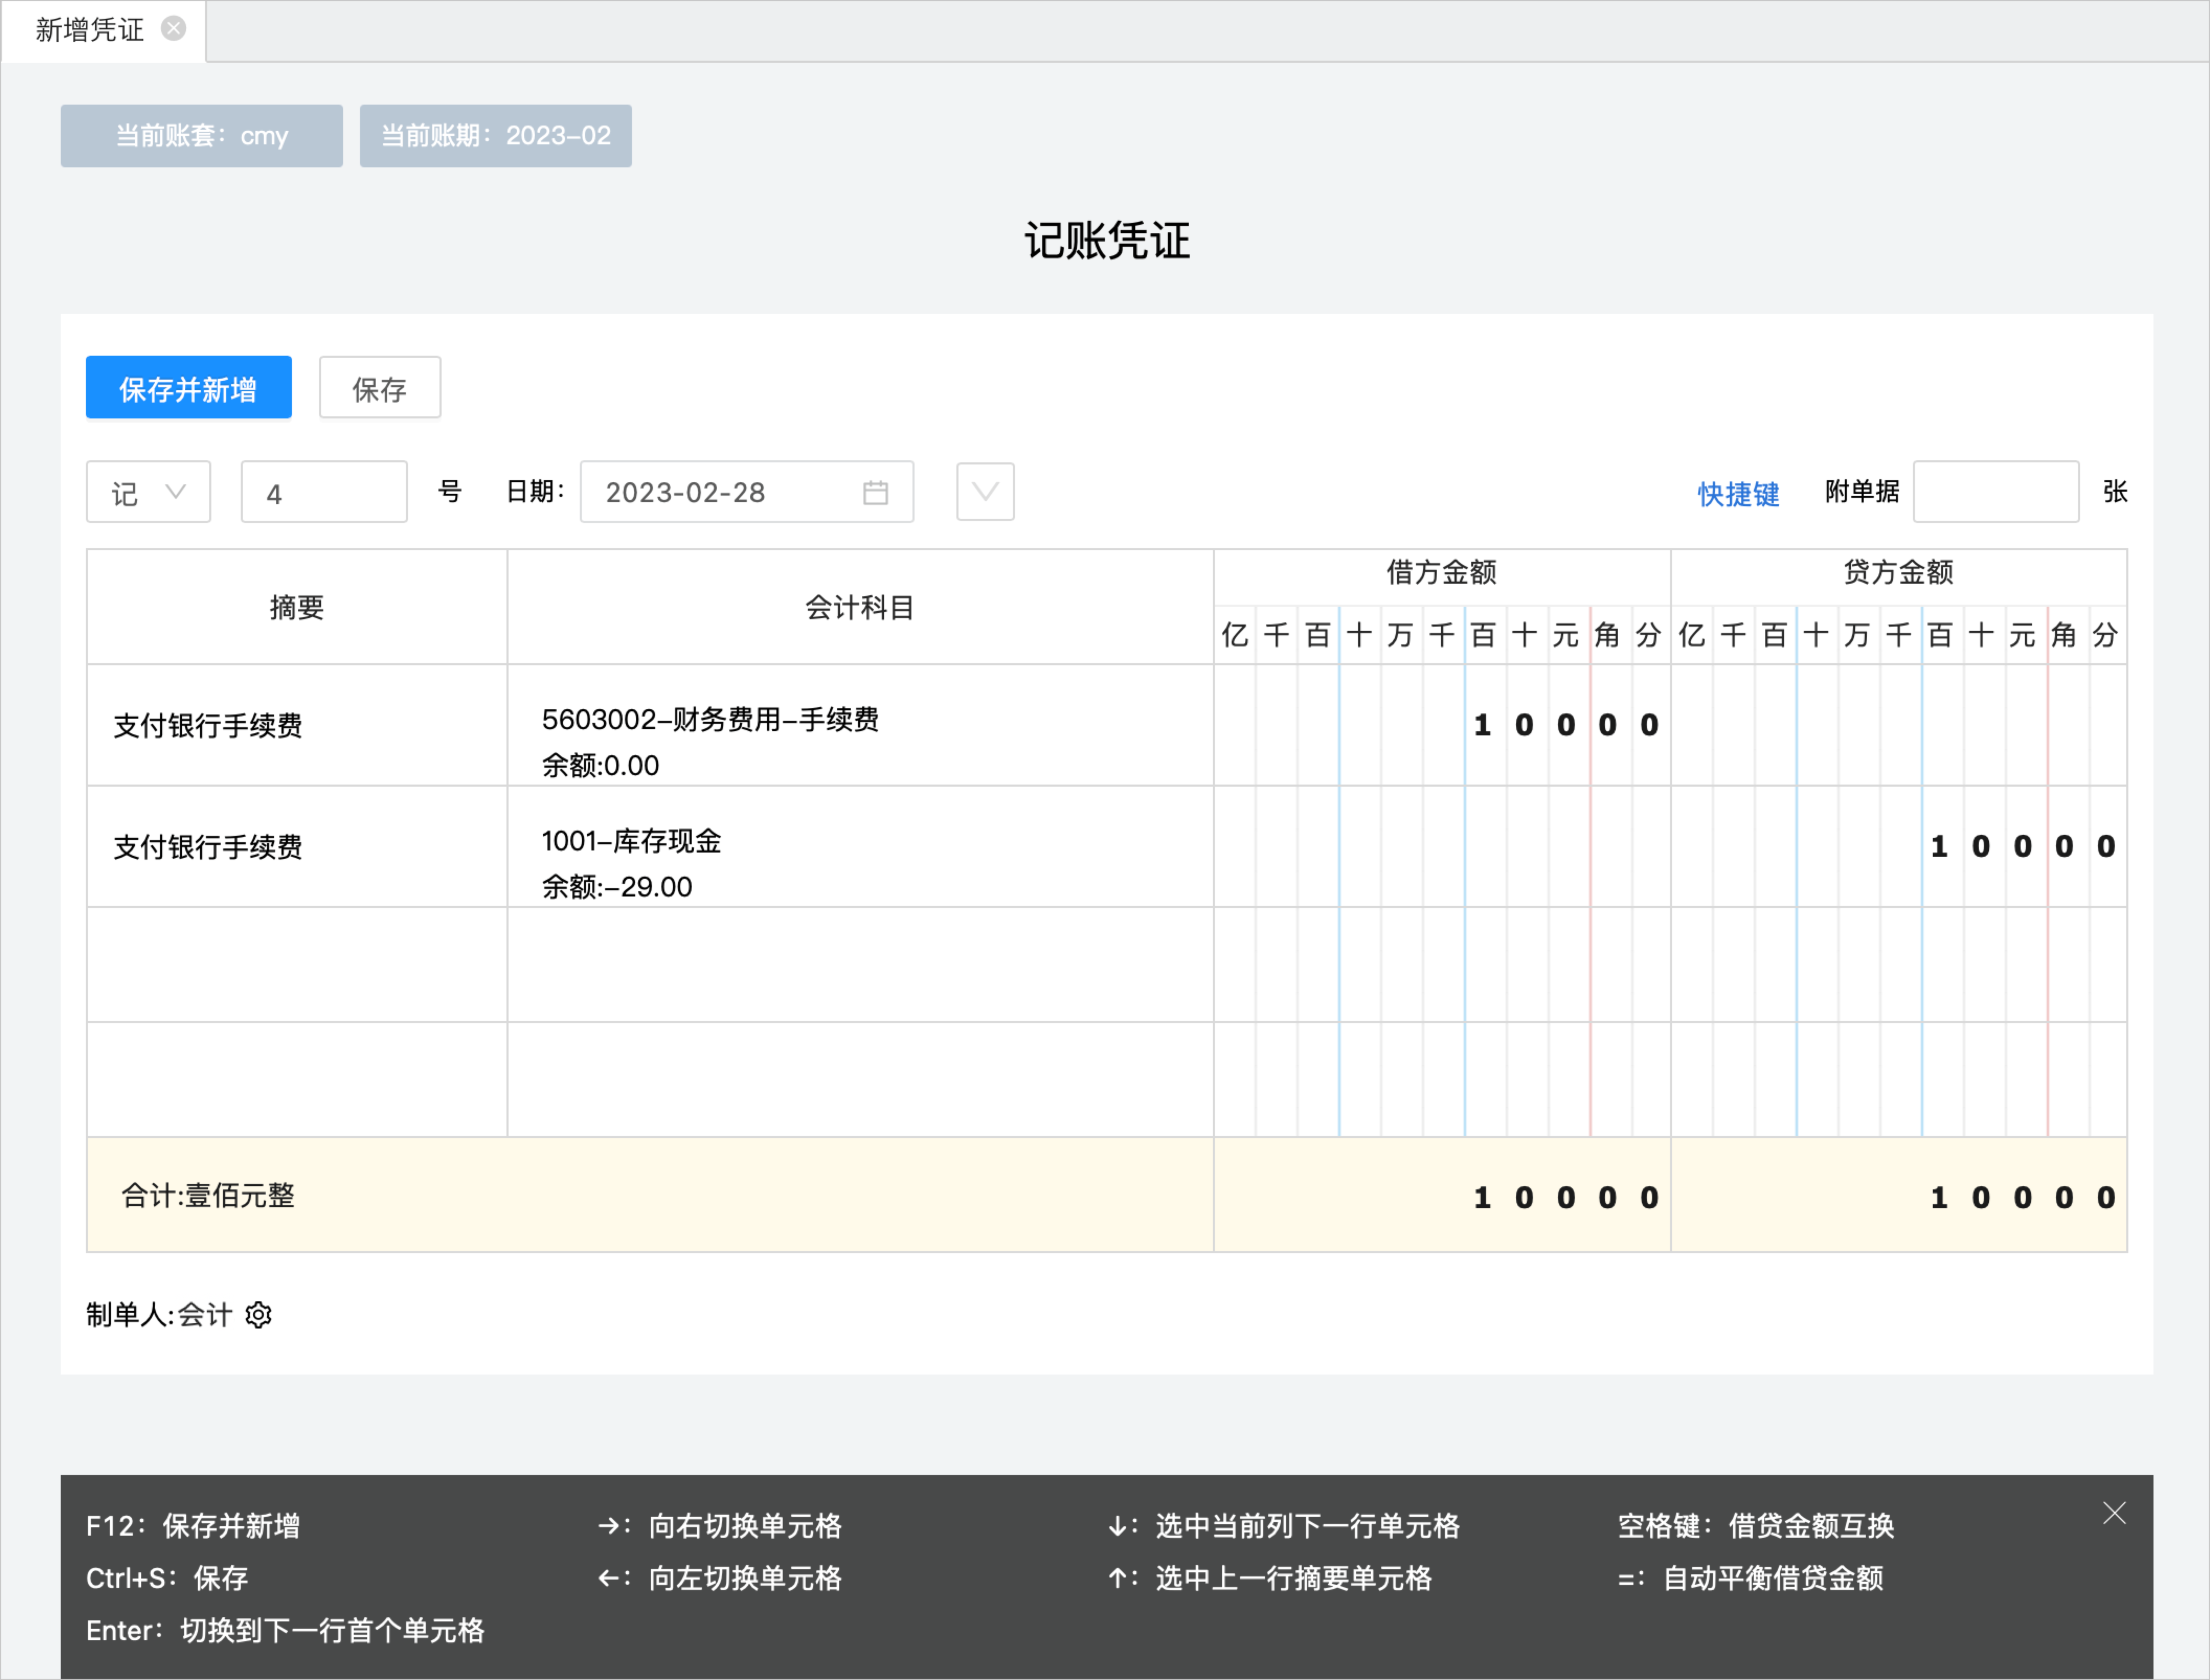Image resolution: width=2210 pixels, height=1680 pixels.
Task: Open the 快捷键 shortcuts link
Action: pos(1738,493)
